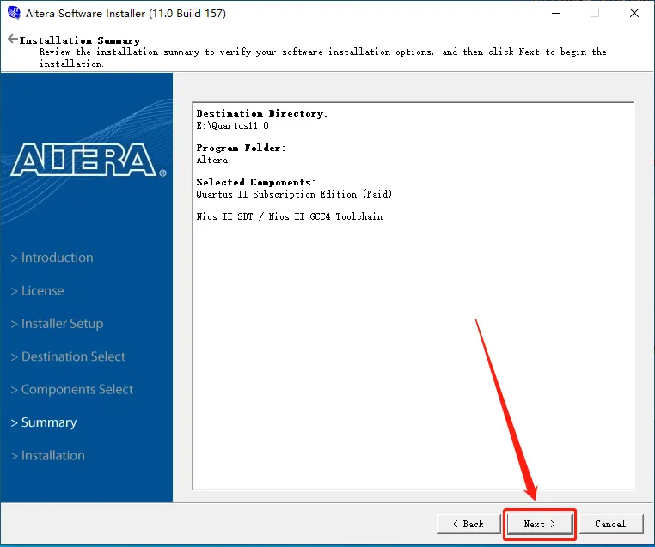Click the Altera installer title bar icon
The width and height of the screenshot is (655, 547).
pos(15,13)
